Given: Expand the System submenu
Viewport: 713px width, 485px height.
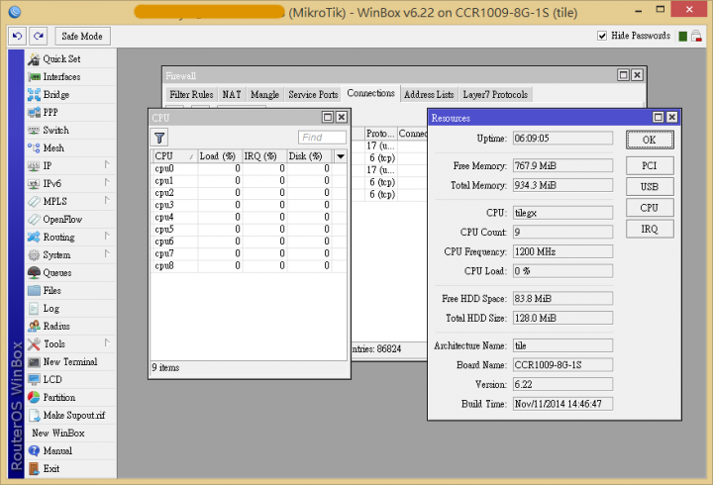Looking at the screenshot, I should [x=107, y=253].
